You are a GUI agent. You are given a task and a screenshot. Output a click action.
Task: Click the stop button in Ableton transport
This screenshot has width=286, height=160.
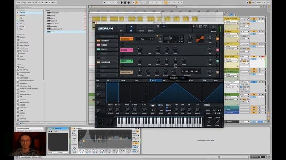pos(125,3)
